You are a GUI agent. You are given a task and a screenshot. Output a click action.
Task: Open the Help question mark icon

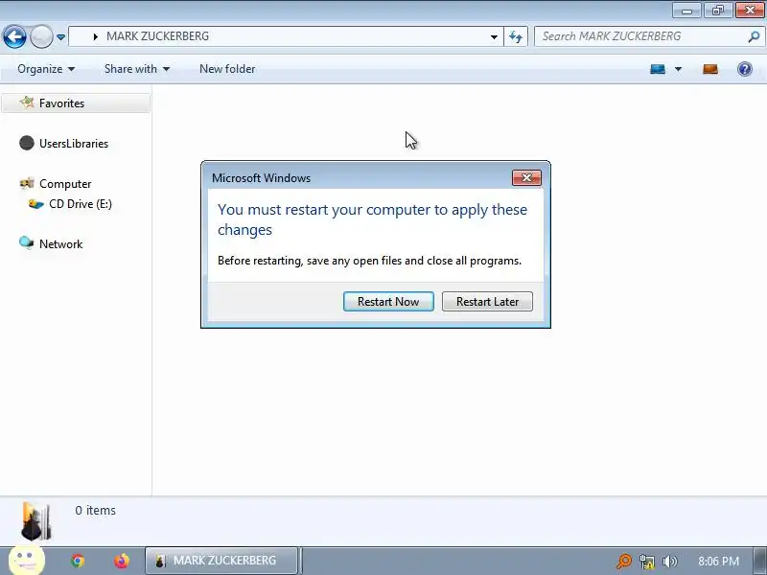(x=745, y=69)
